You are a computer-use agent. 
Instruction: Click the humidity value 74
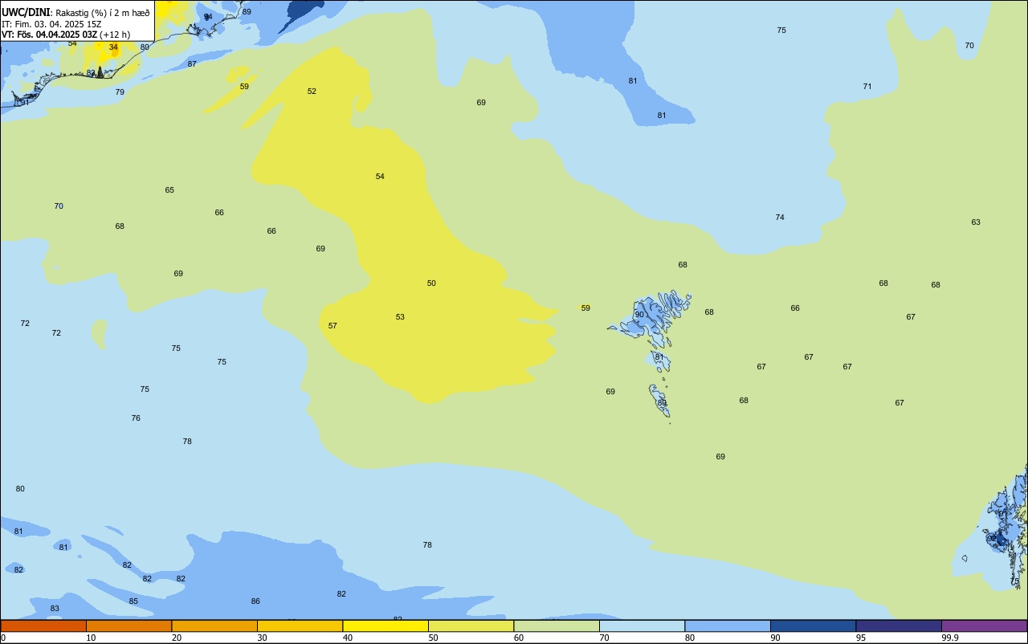pyautogui.click(x=780, y=218)
